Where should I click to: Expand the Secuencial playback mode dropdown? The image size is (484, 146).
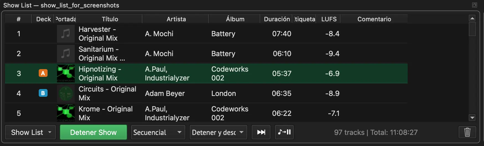[x=158, y=132]
